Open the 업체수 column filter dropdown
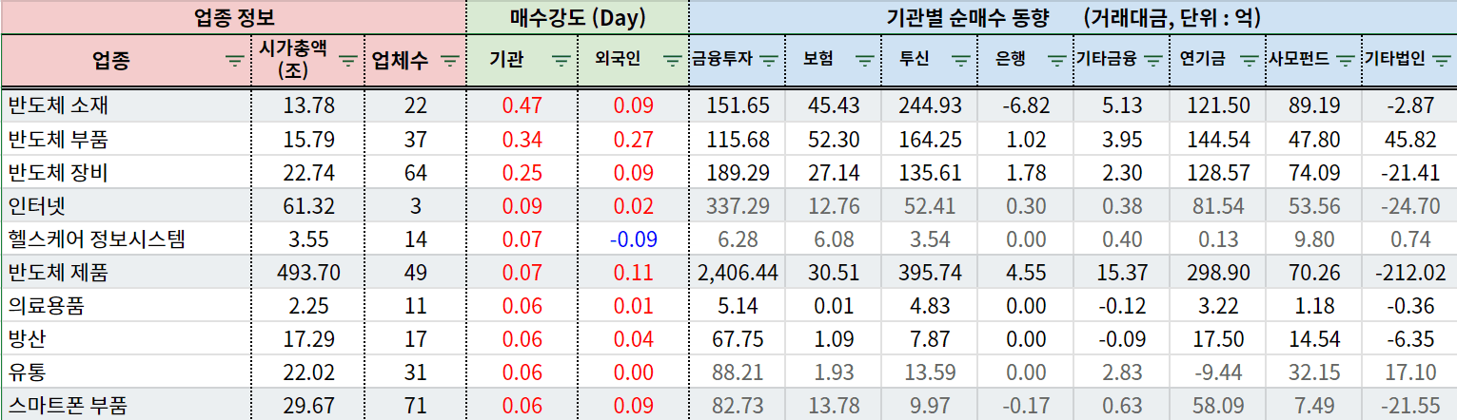 pos(447,61)
